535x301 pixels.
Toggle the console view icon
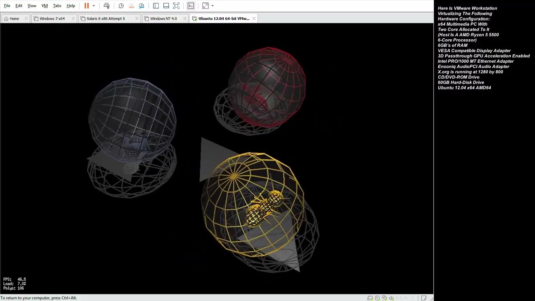pyautogui.click(x=191, y=6)
